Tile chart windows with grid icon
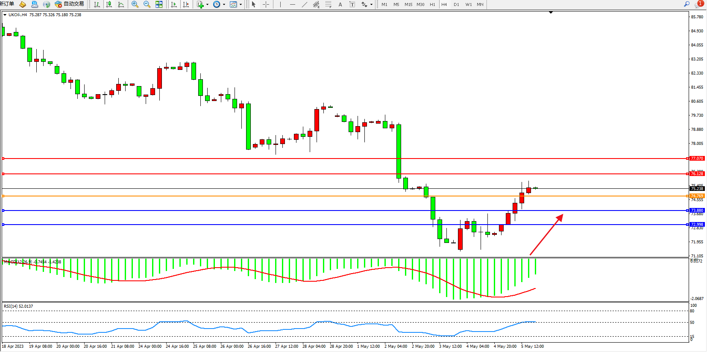 point(159,4)
